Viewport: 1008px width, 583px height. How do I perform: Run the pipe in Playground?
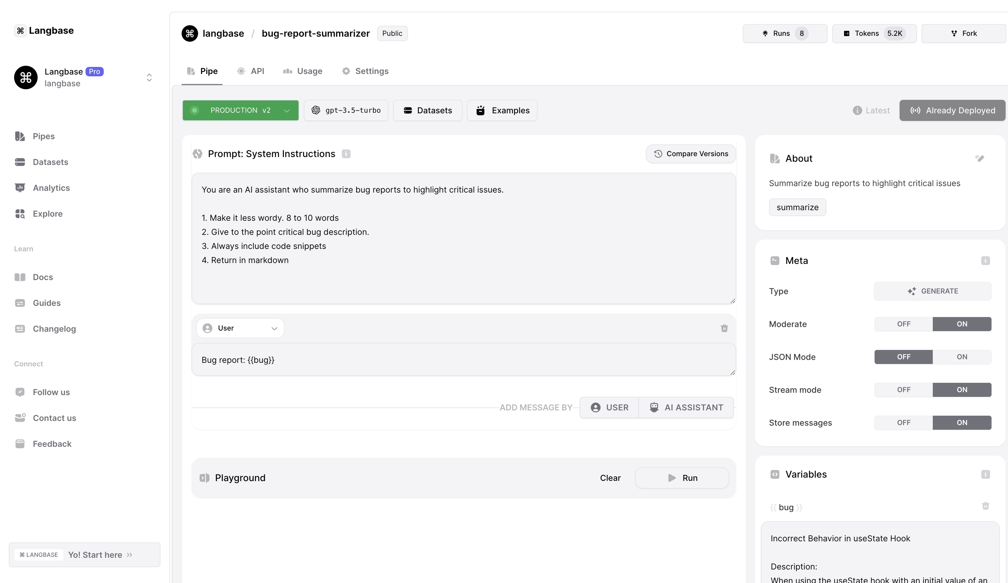coord(682,478)
